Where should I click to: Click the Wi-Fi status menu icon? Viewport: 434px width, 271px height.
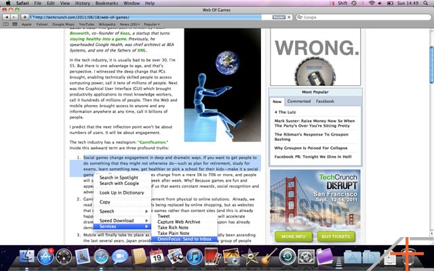point(372,3)
